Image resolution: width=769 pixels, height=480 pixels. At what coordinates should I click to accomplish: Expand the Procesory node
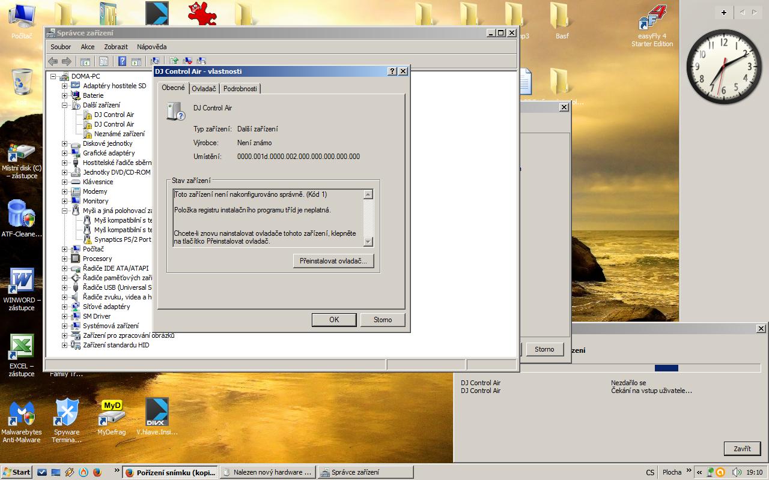click(64, 259)
